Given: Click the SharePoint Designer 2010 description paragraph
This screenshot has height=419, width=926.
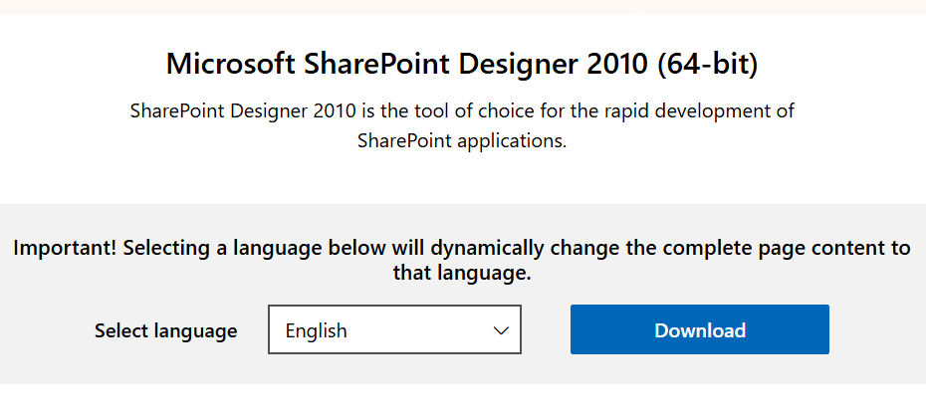Looking at the screenshot, I should point(462,125).
